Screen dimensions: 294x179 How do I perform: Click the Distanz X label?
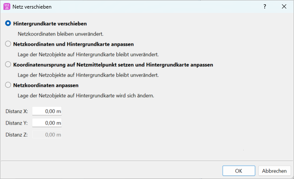click(x=17, y=111)
